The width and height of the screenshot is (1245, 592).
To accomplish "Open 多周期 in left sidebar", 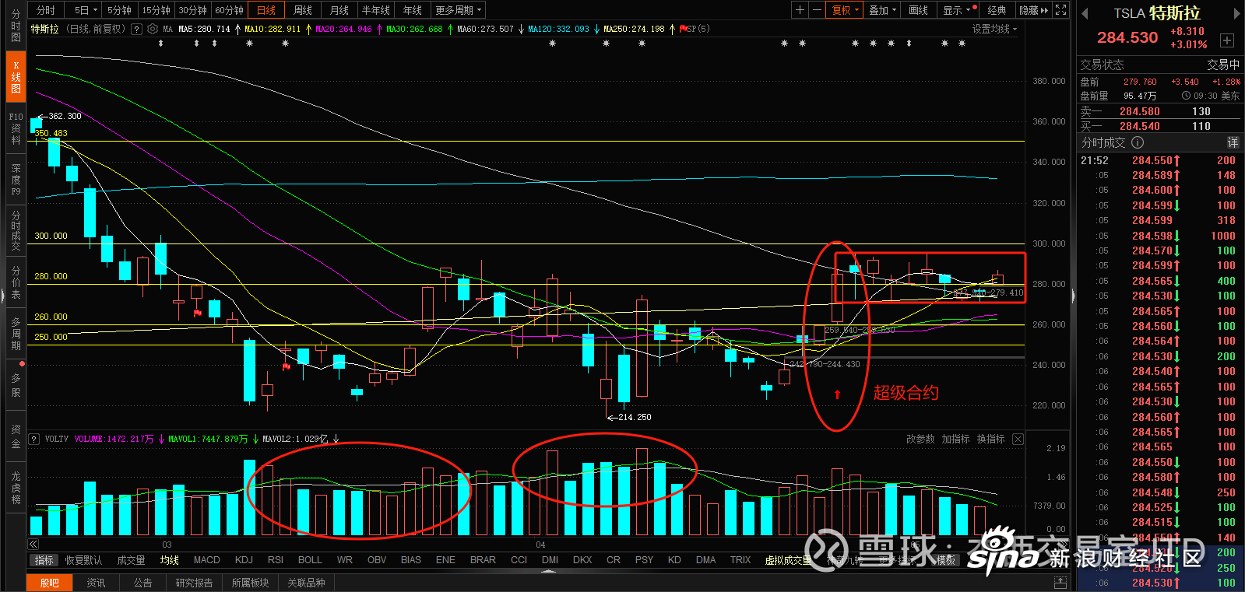I will [x=16, y=333].
